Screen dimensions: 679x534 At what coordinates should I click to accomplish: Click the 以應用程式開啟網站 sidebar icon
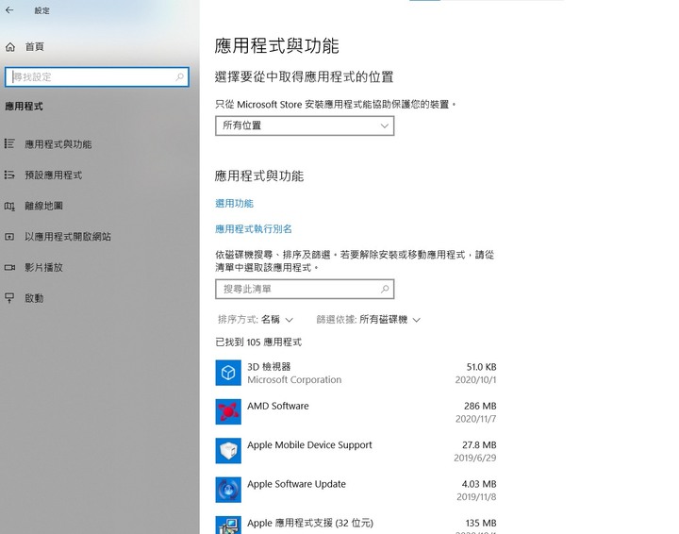click(x=9, y=237)
